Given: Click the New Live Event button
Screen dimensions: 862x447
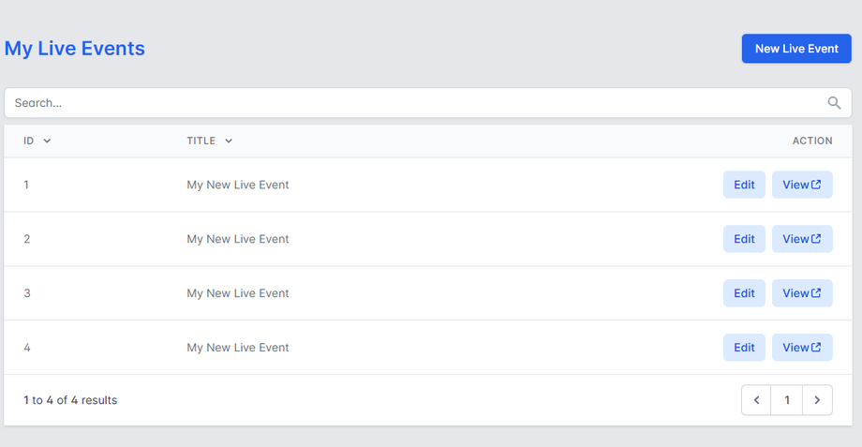Looking at the screenshot, I should 796,49.
